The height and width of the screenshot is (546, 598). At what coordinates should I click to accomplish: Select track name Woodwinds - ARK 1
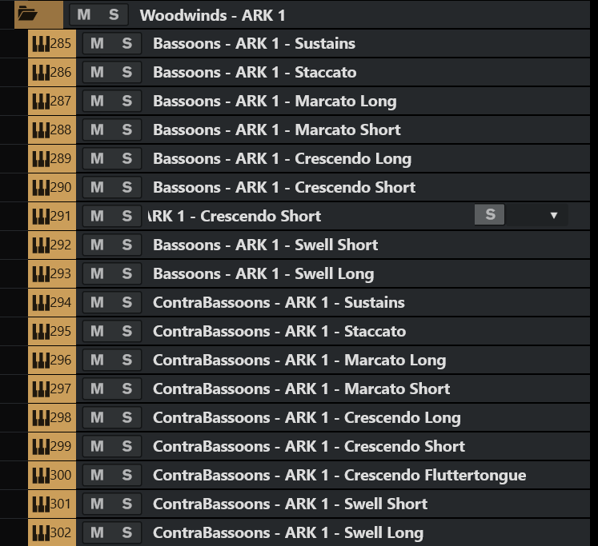click(x=212, y=15)
